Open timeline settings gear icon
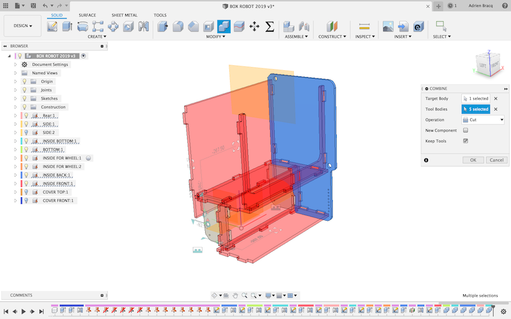This screenshot has height=319, width=511. point(503,311)
